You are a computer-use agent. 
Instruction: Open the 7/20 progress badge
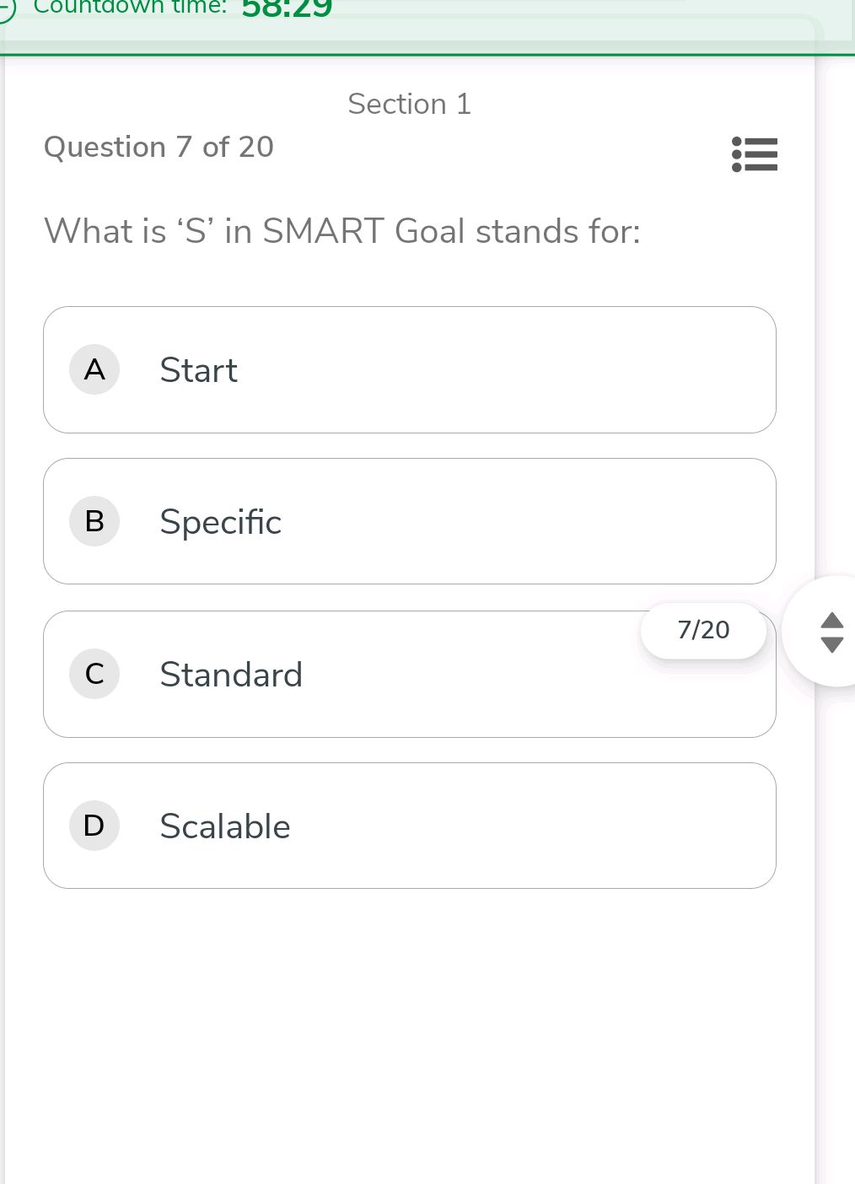click(704, 630)
